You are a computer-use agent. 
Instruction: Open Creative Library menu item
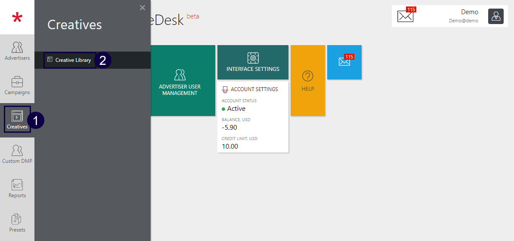coord(73,60)
